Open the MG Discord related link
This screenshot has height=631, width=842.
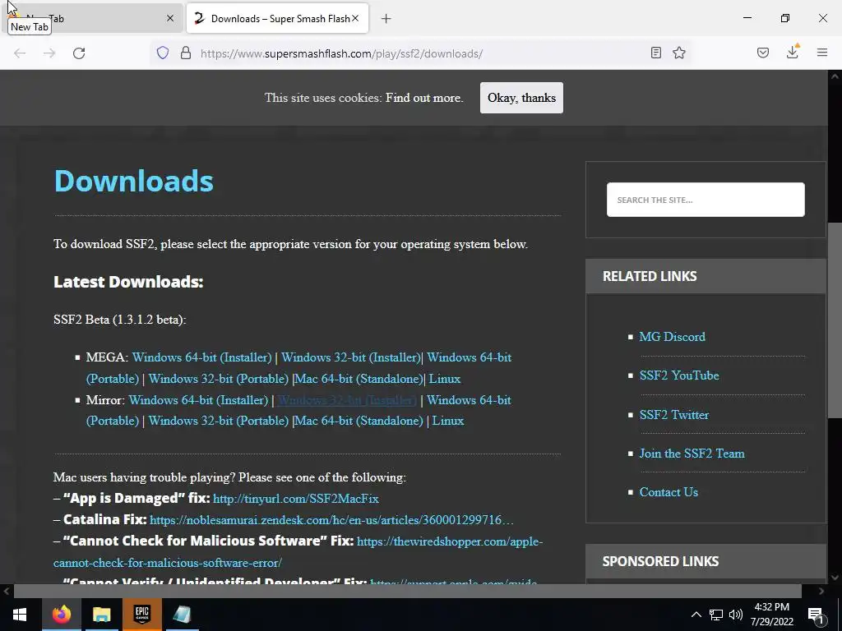673,337
